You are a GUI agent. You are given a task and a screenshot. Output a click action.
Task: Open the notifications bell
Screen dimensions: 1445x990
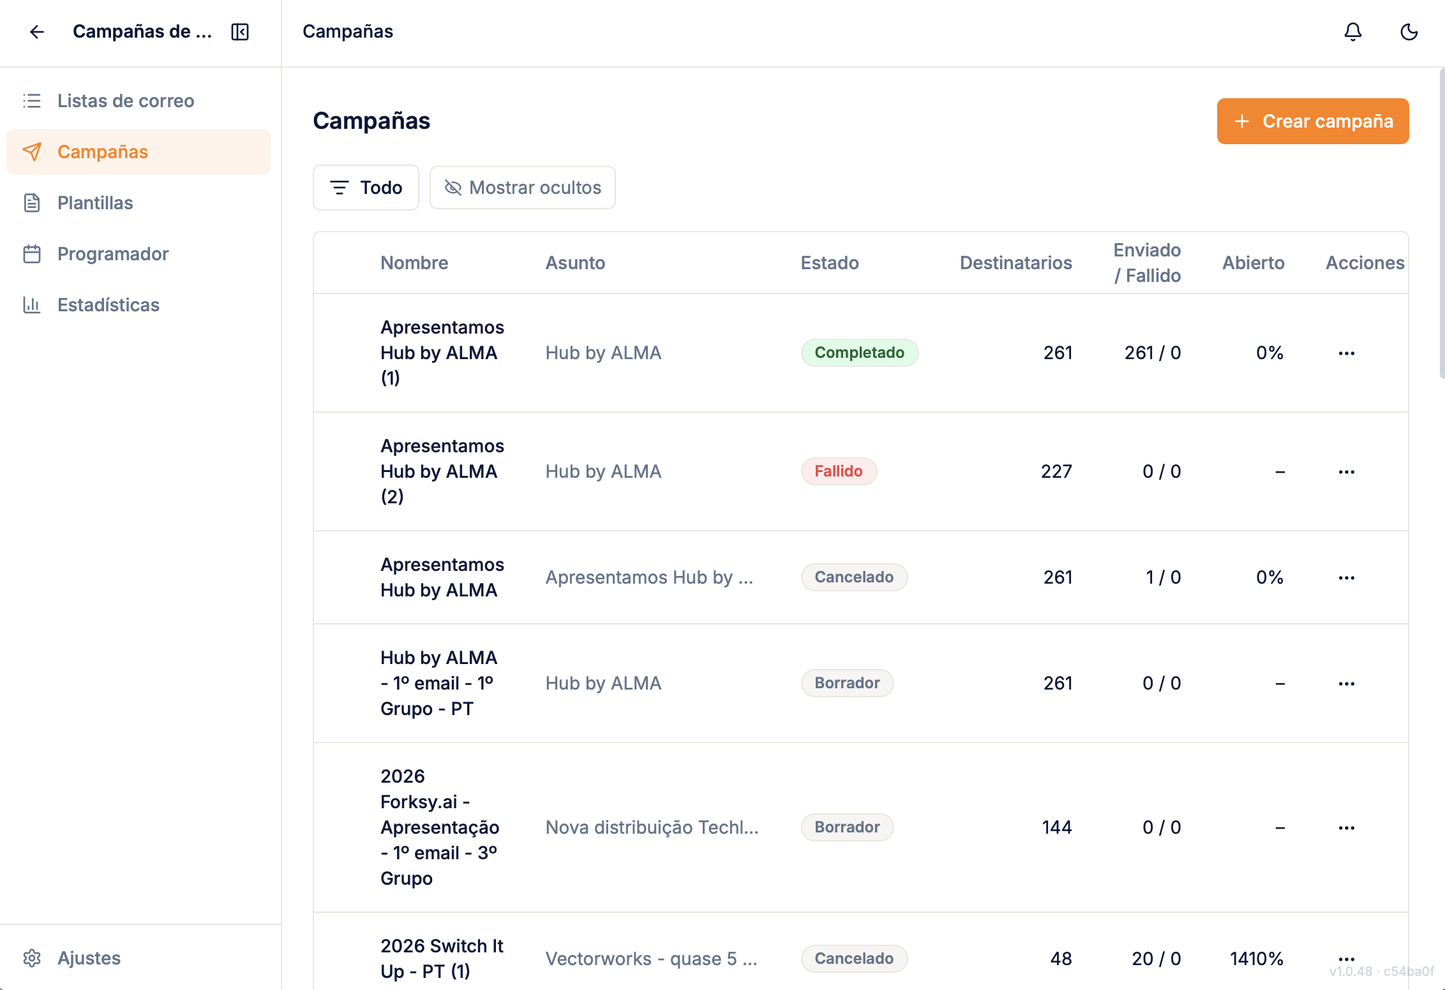coord(1352,32)
